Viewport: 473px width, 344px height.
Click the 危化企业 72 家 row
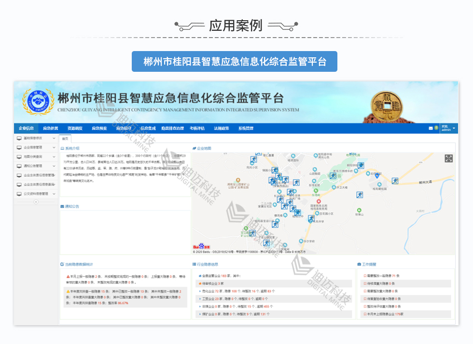point(236,291)
